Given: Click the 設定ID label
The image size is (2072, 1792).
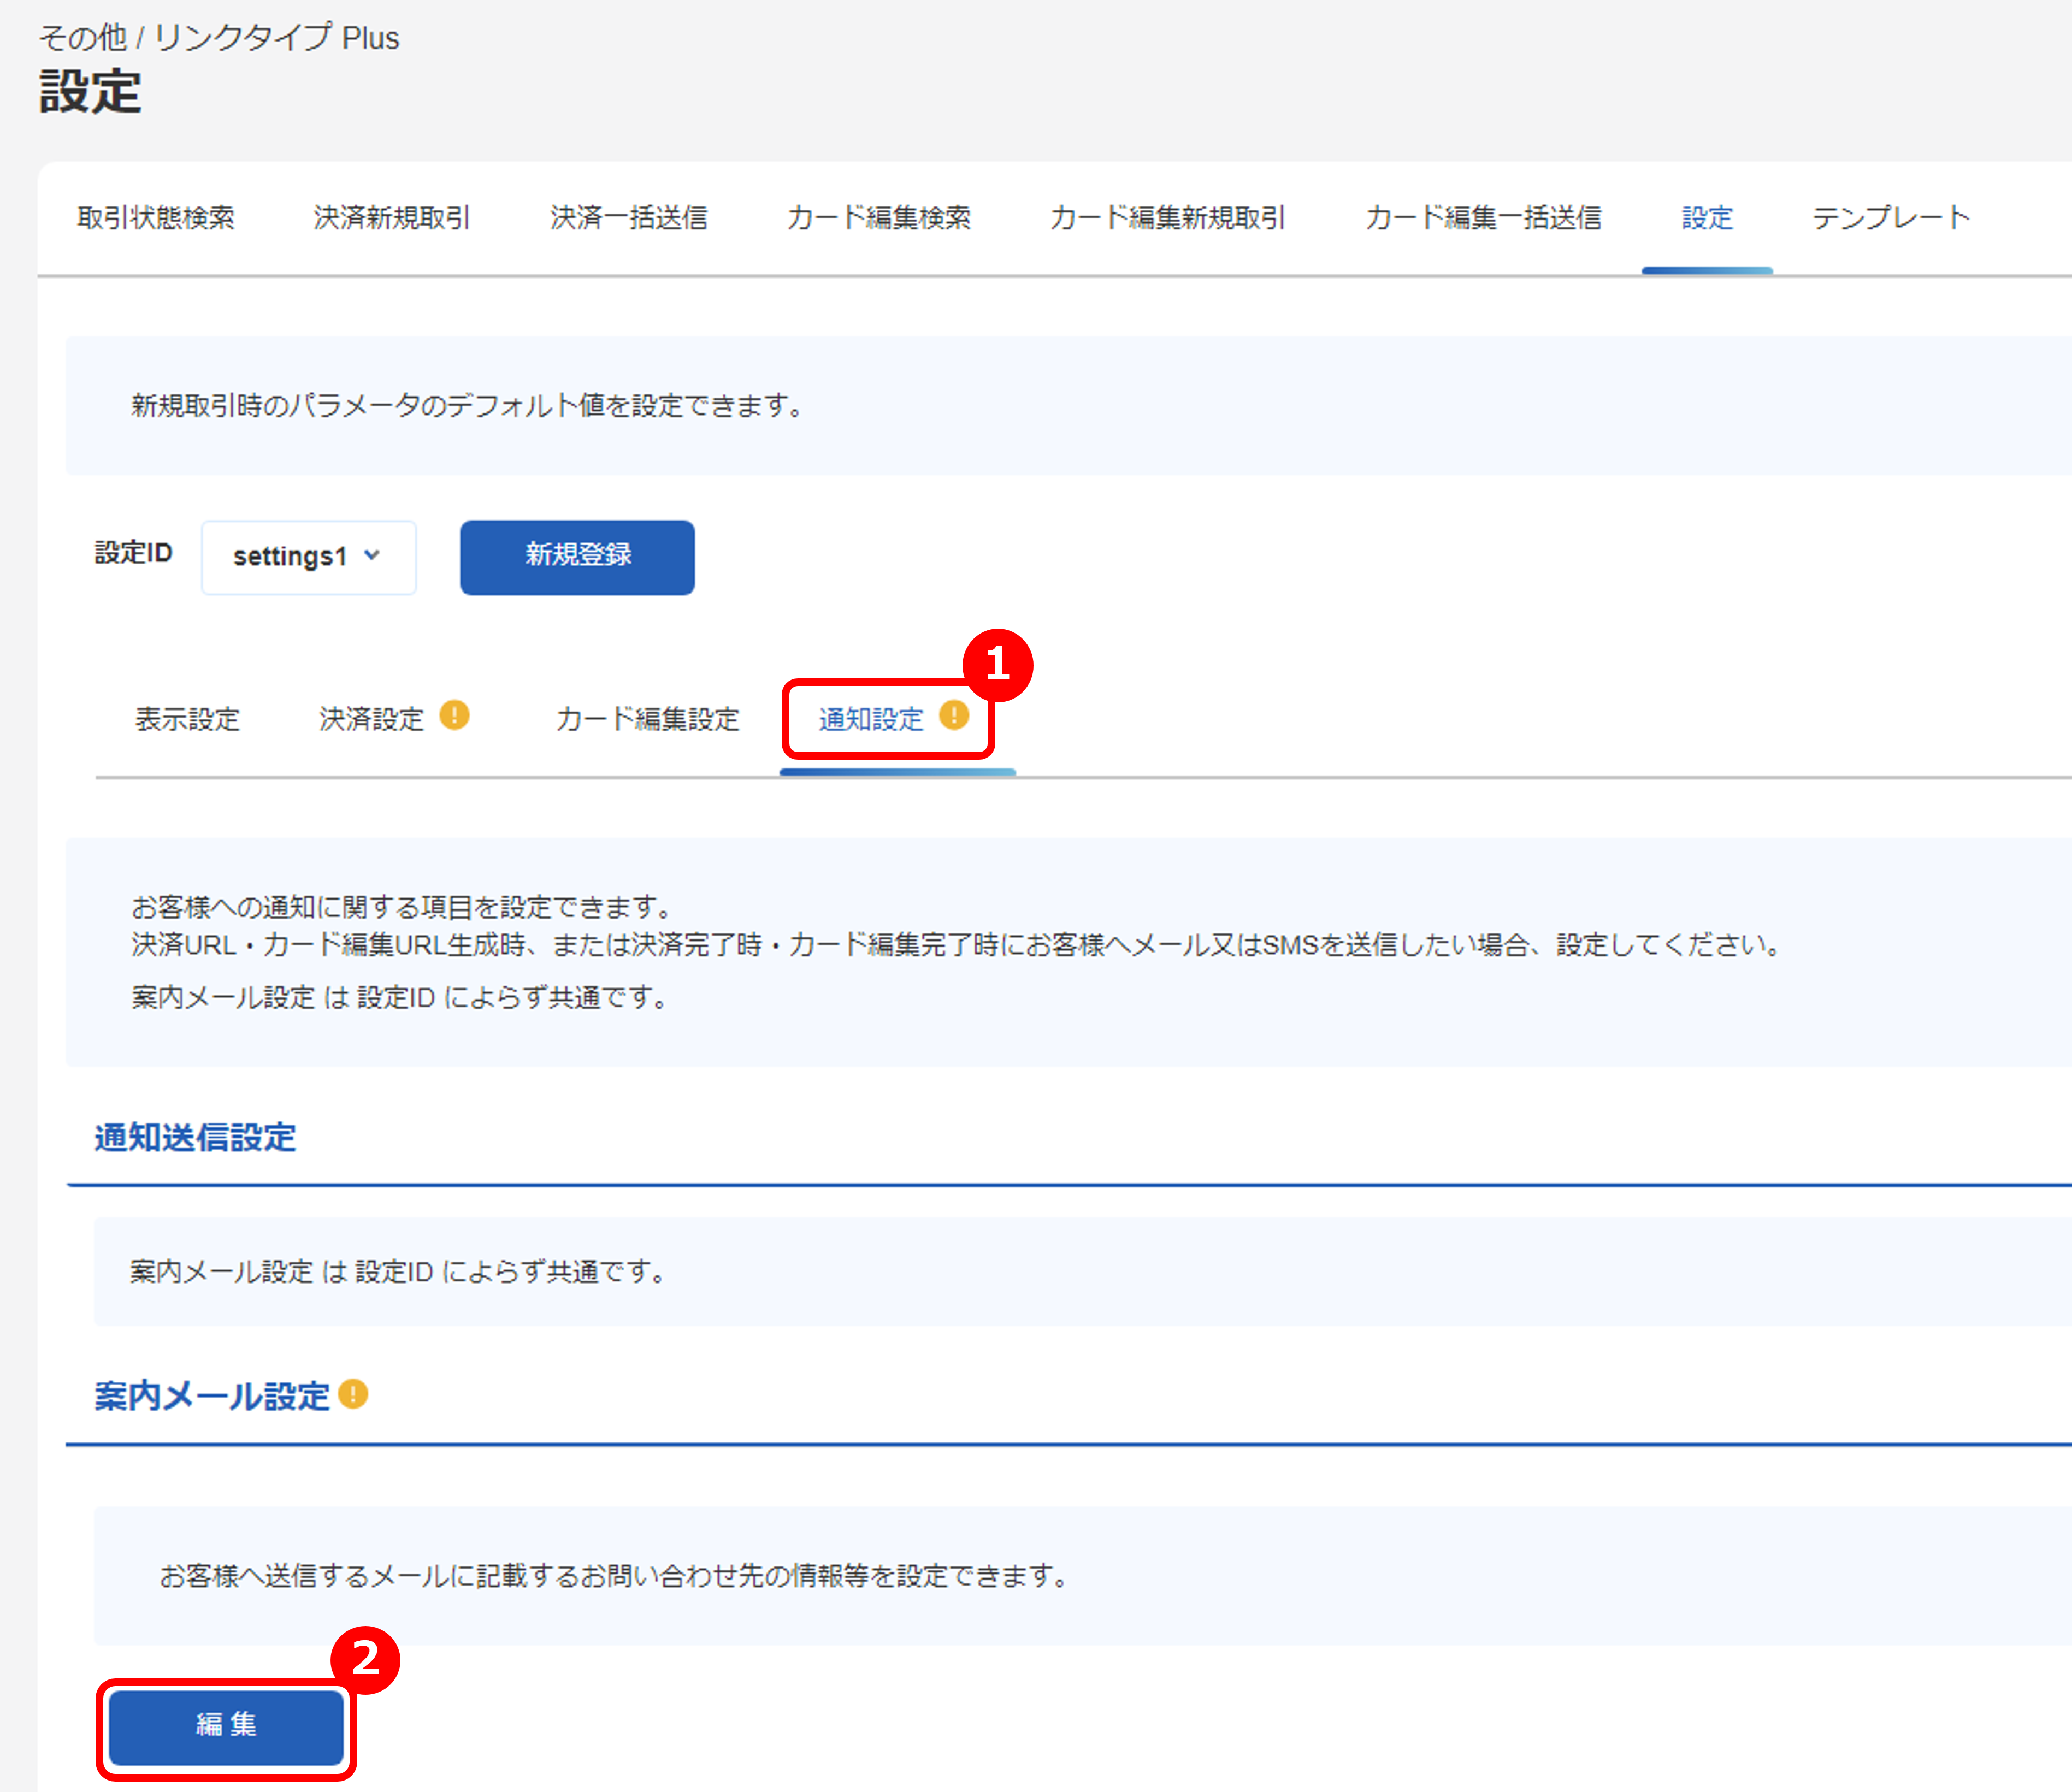Looking at the screenshot, I should coord(133,552).
